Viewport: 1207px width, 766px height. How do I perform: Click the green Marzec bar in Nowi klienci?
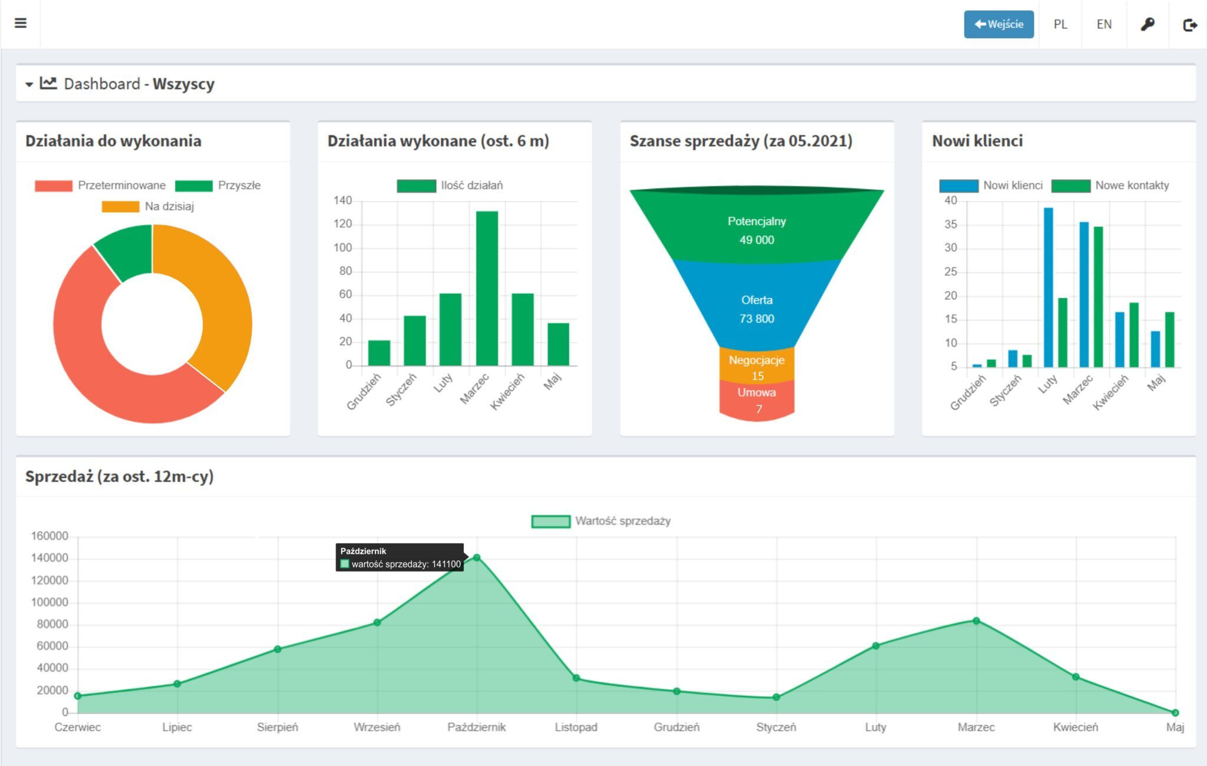tap(1099, 297)
